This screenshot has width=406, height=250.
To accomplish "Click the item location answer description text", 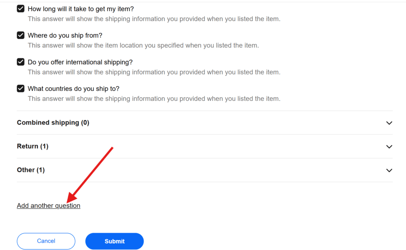I will pyautogui.click(x=143, y=45).
